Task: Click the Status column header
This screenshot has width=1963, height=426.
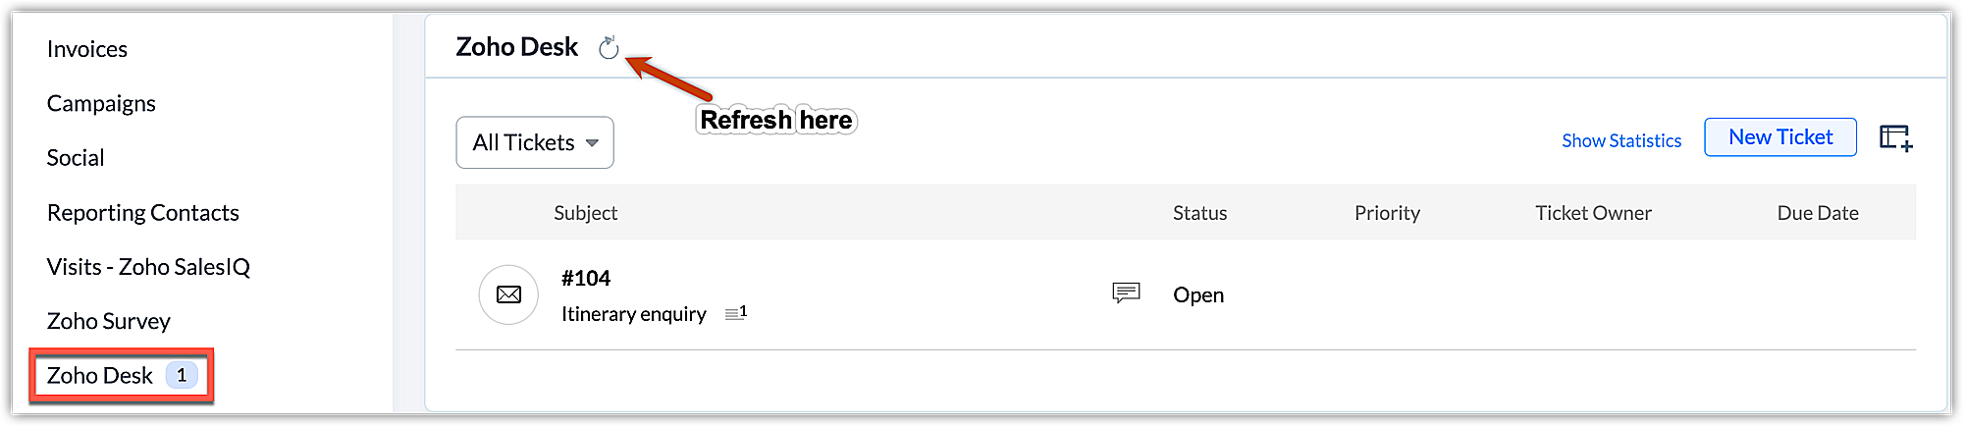Action: pyautogui.click(x=1199, y=213)
